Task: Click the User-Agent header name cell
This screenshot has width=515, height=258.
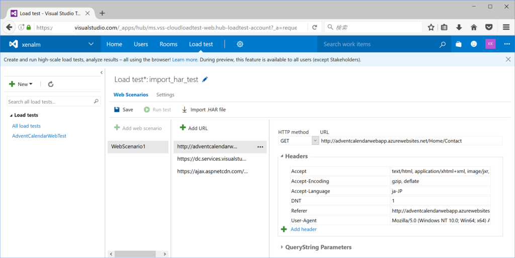Action: click(340, 221)
